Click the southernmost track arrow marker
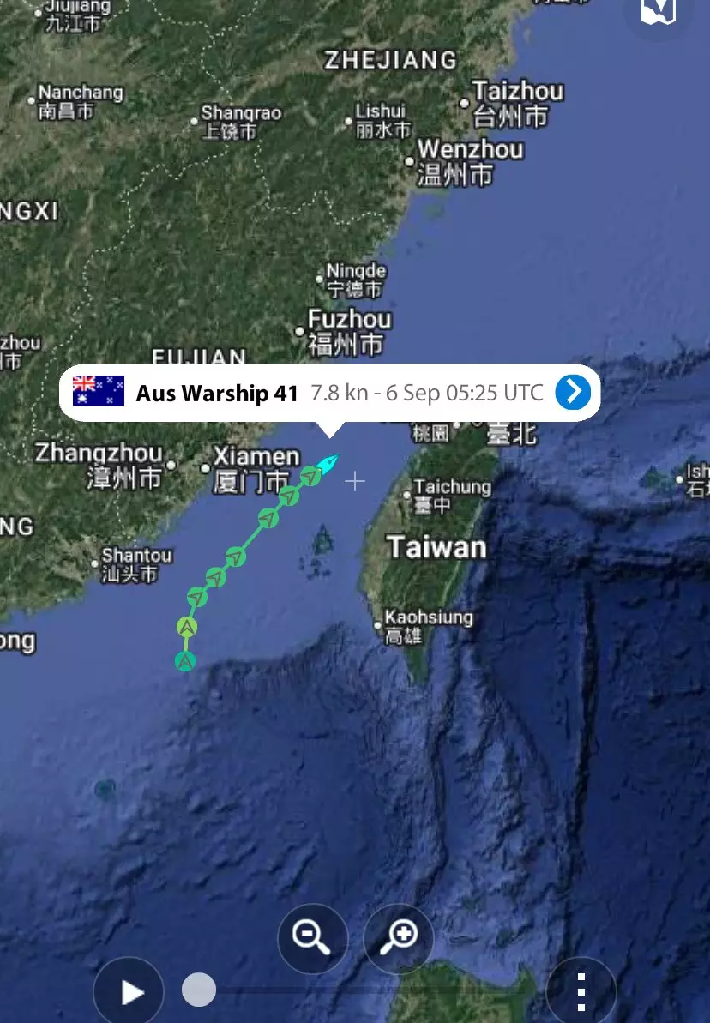 pos(185,661)
